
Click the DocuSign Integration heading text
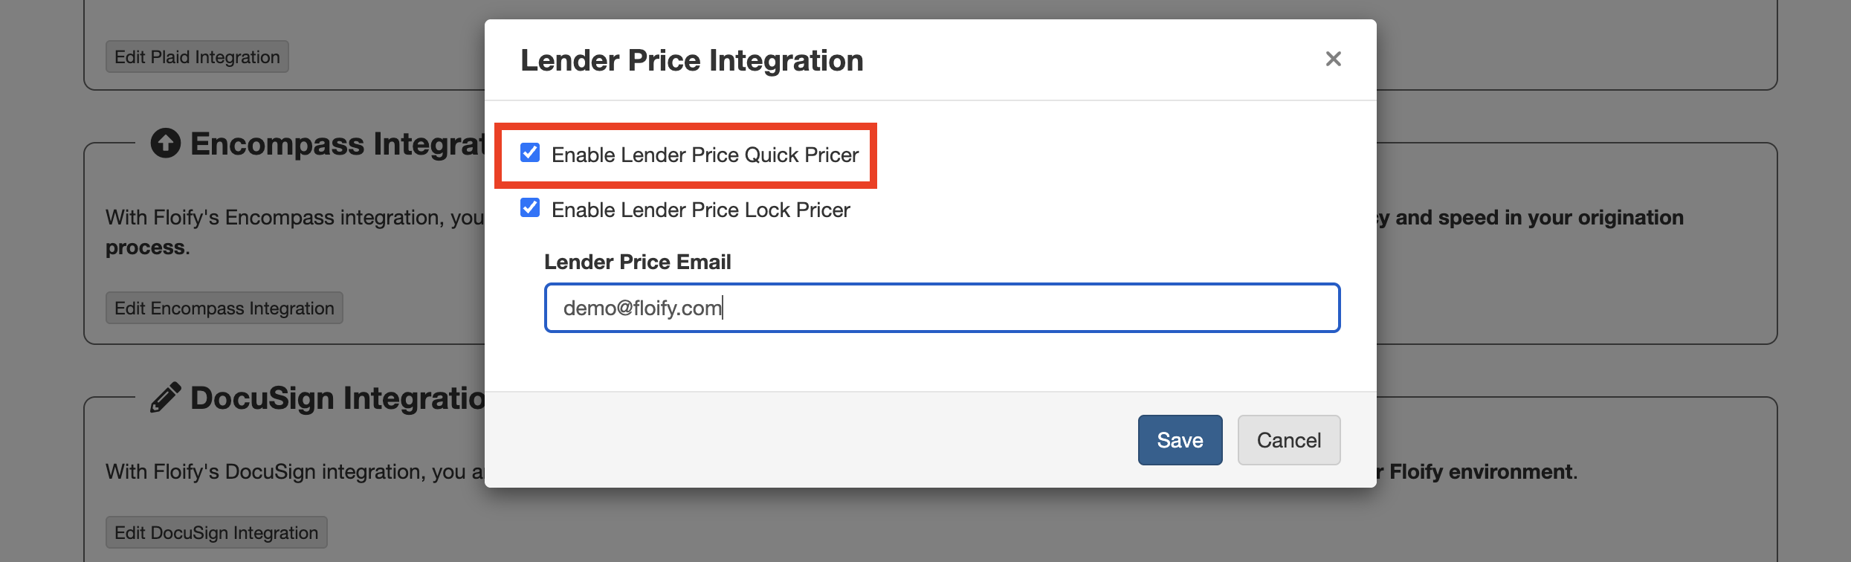click(x=335, y=396)
